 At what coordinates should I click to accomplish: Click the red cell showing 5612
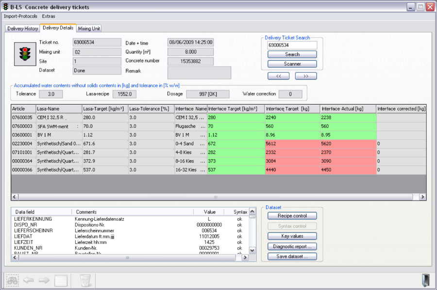point(292,144)
